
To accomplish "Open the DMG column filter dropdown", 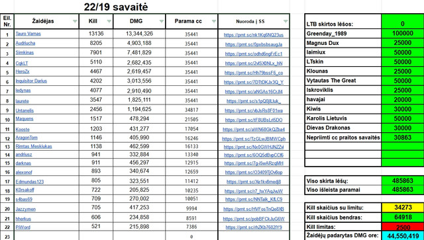I will pyautogui.click(x=162, y=22).
